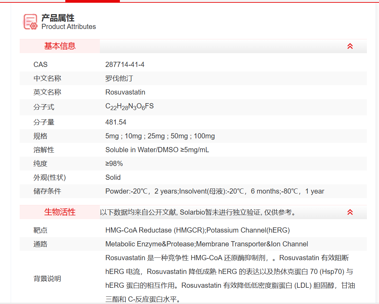379x304 pixels.
Task: Select the highlighted red tab at the top
Action: (92, 1)
